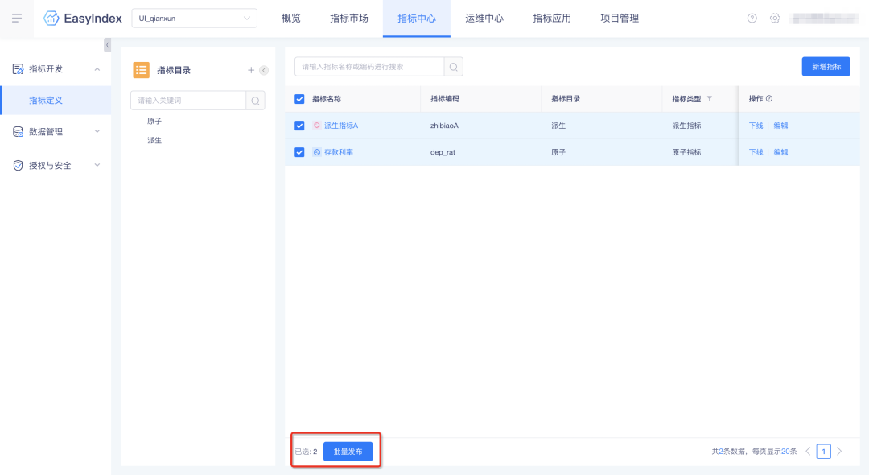This screenshot has height=475, width=869.
Task: Select the 原子 catalog item
Action: (154, 121)
